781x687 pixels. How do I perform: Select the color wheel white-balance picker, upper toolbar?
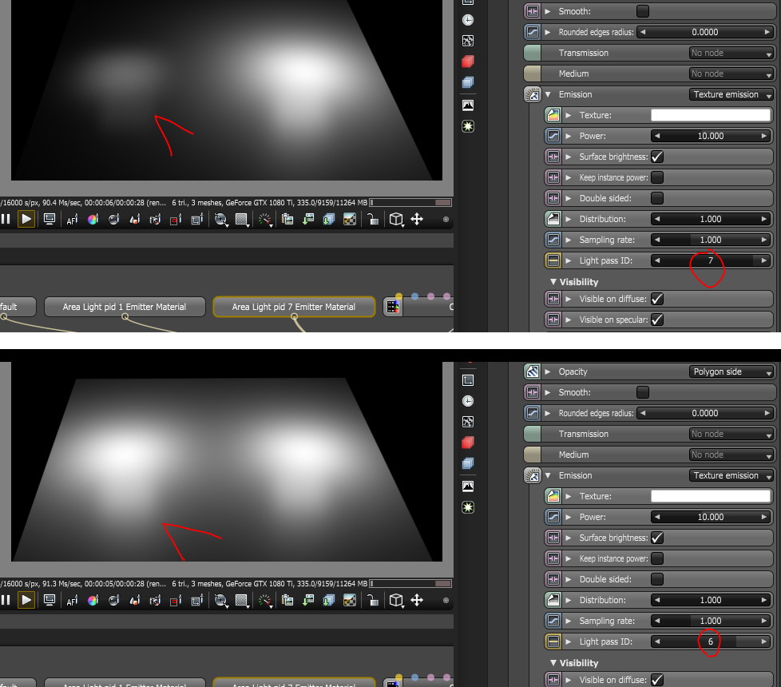pos(93,219)
